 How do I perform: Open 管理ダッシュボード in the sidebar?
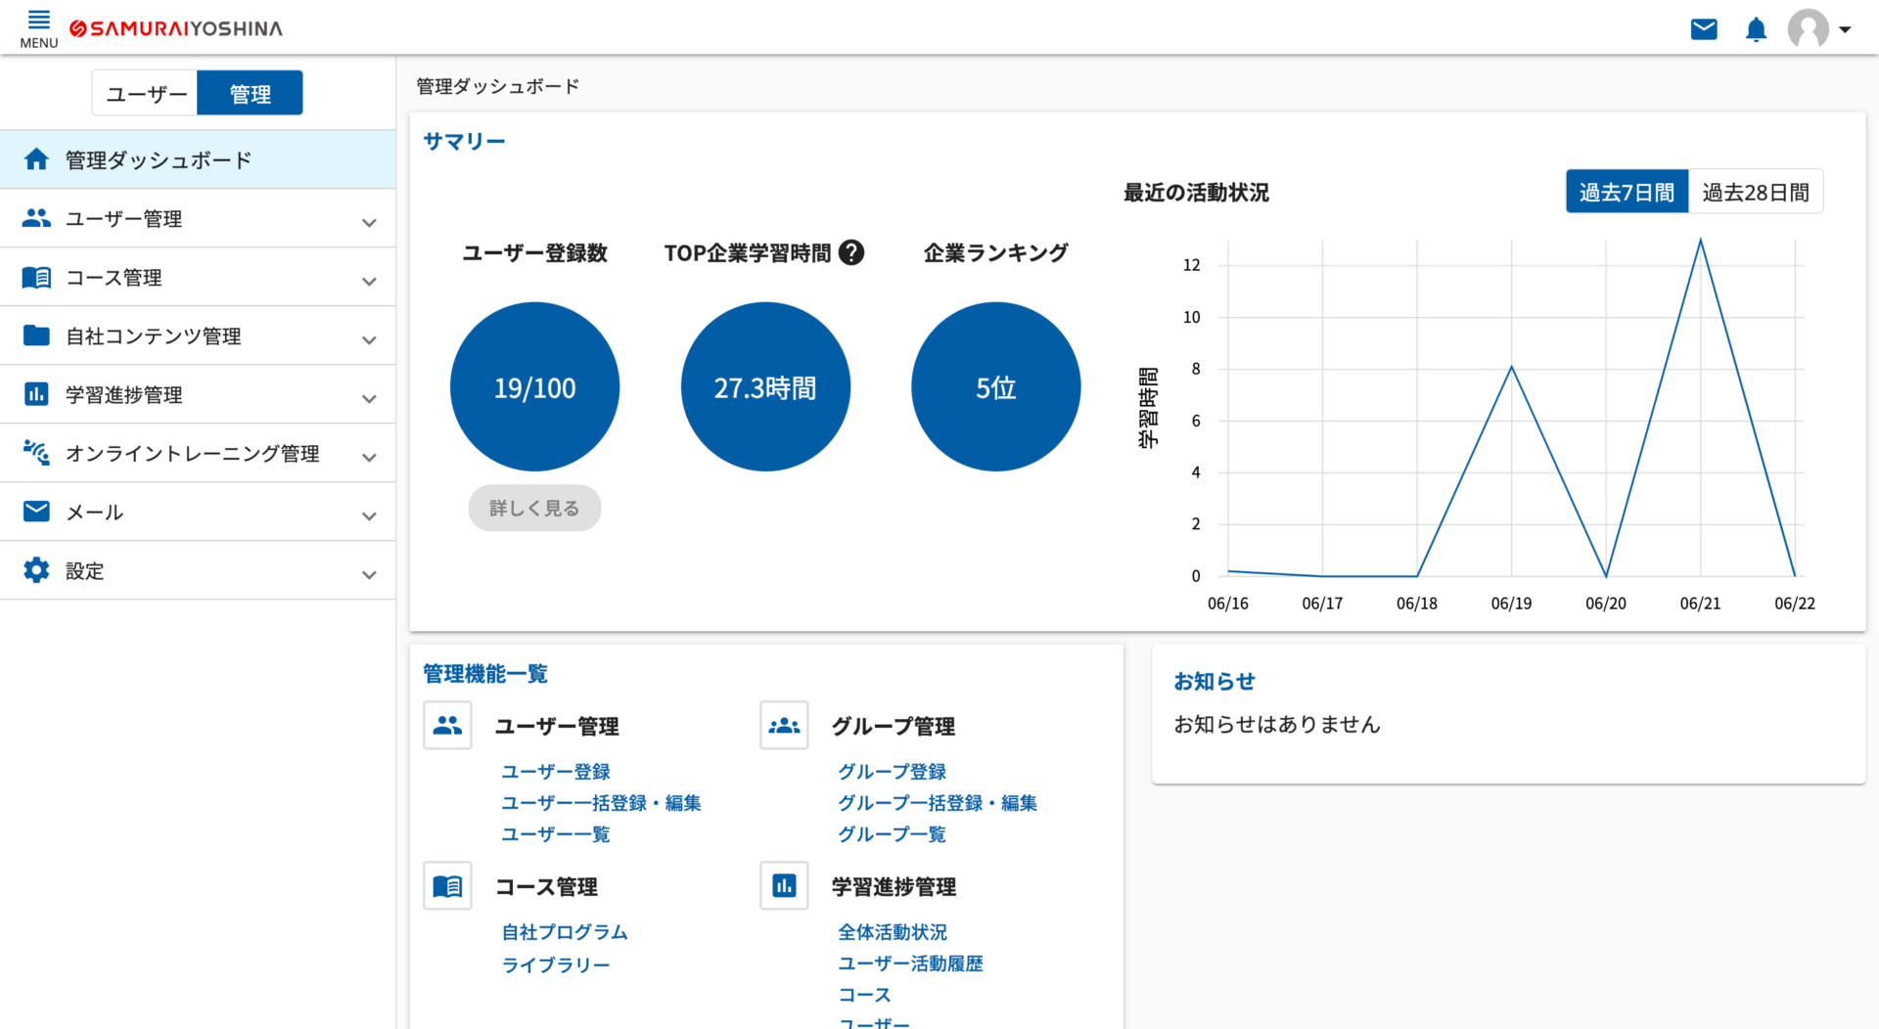point(198,159)
